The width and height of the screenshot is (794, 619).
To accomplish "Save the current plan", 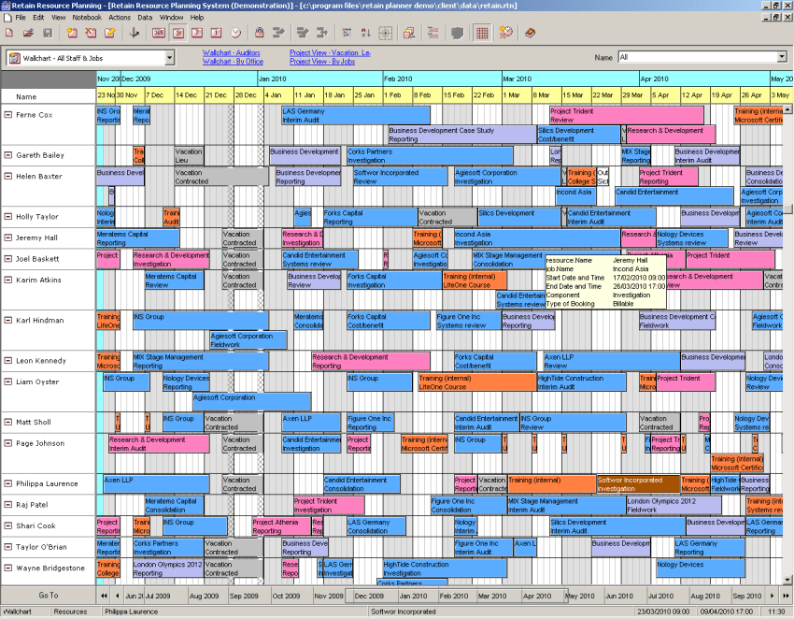I will click(47, 33).
